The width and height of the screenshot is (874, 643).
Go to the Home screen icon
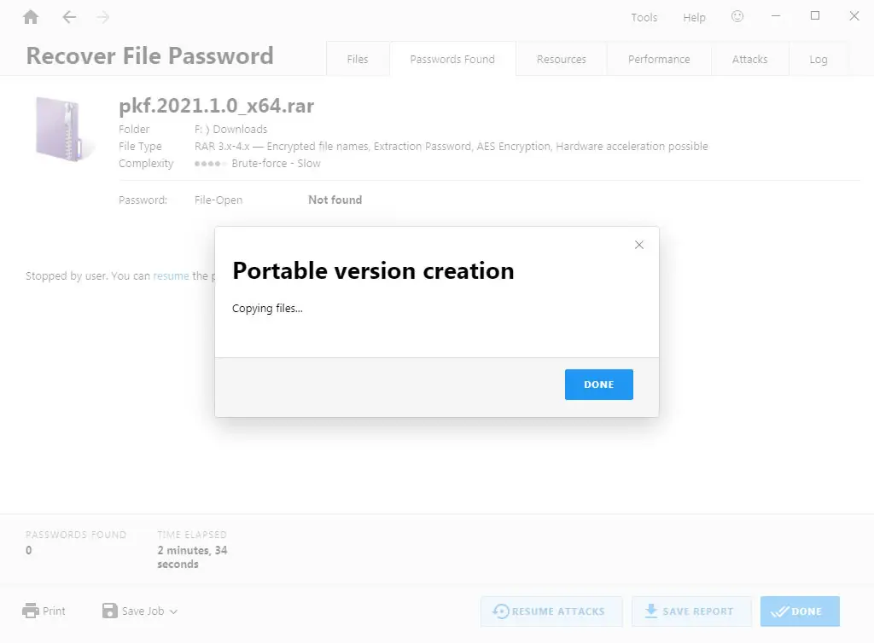click(32, 17)
